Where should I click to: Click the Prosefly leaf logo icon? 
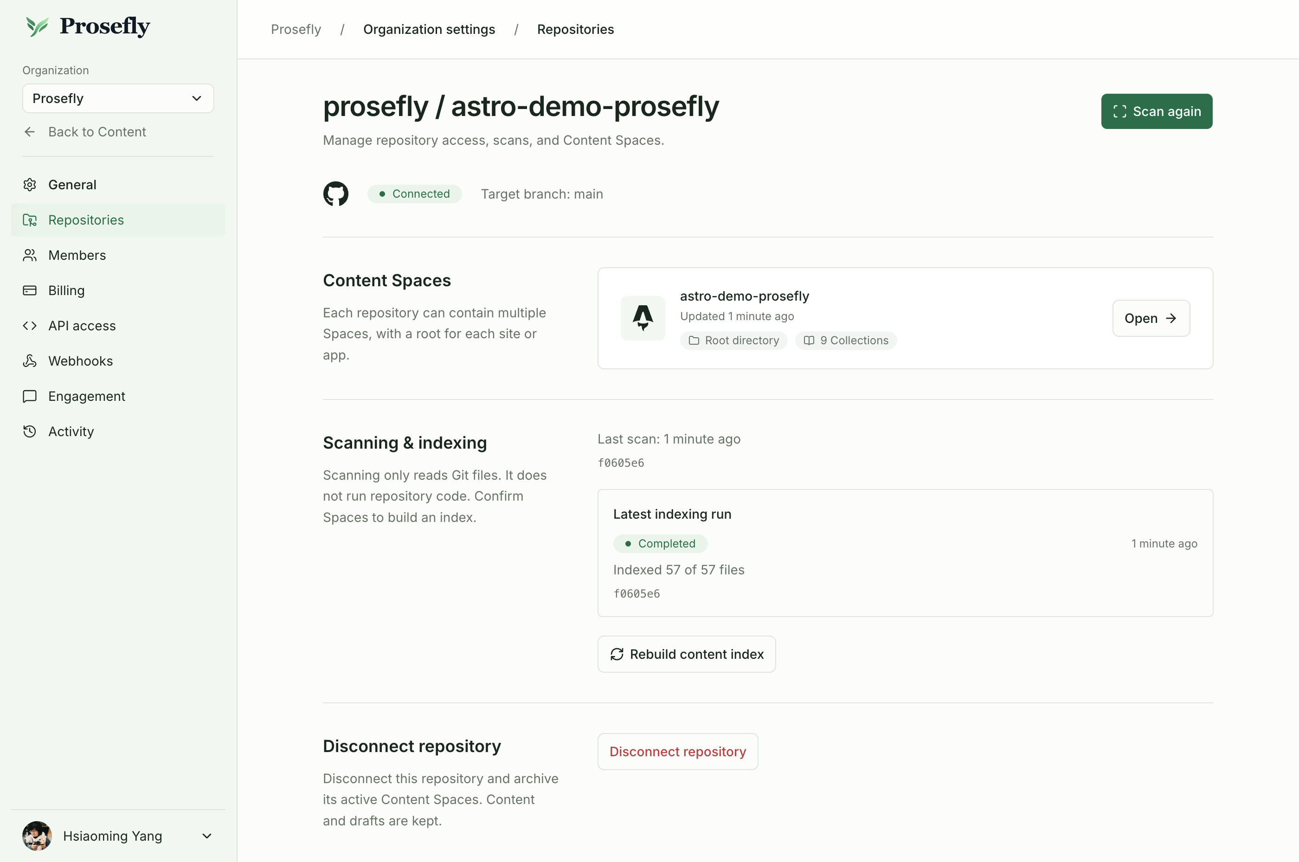click(x=38, y=26)
